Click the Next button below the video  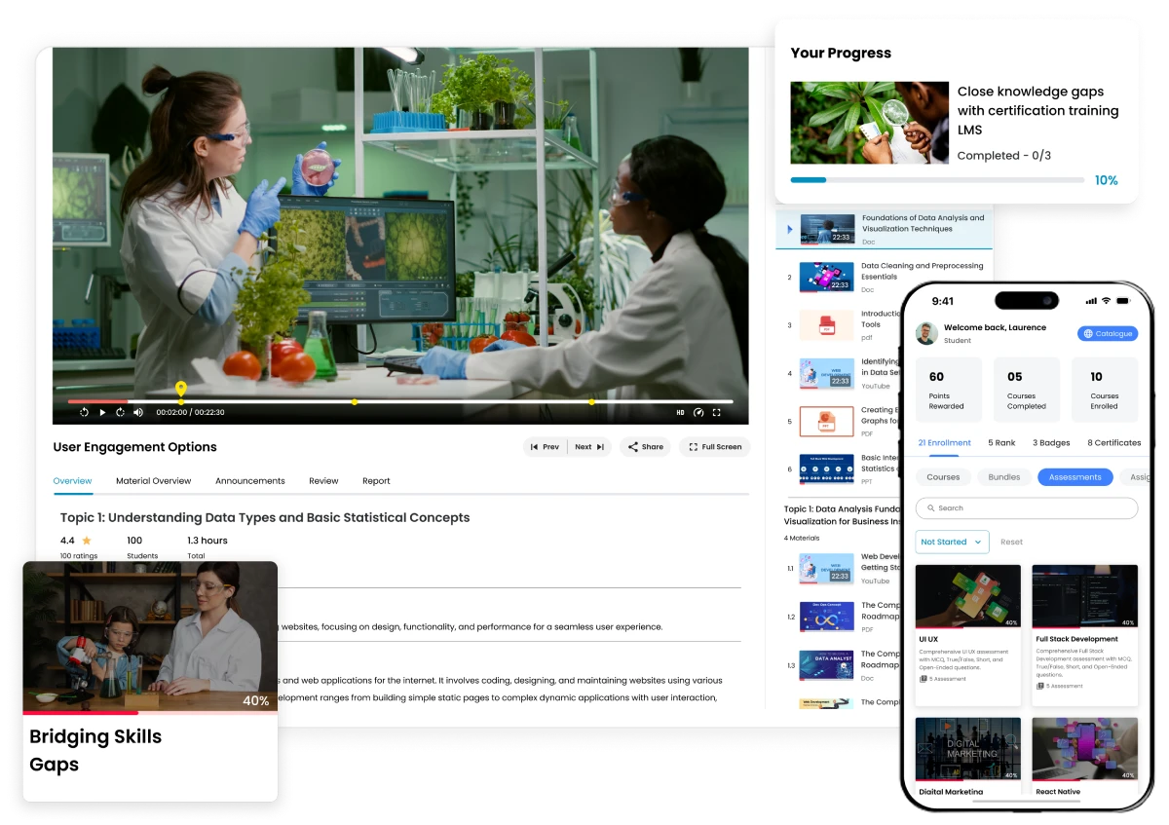click(x=588, y=446)
